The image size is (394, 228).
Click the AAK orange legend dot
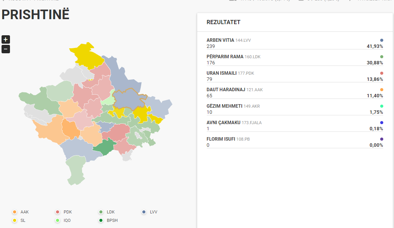pos(15,212)
